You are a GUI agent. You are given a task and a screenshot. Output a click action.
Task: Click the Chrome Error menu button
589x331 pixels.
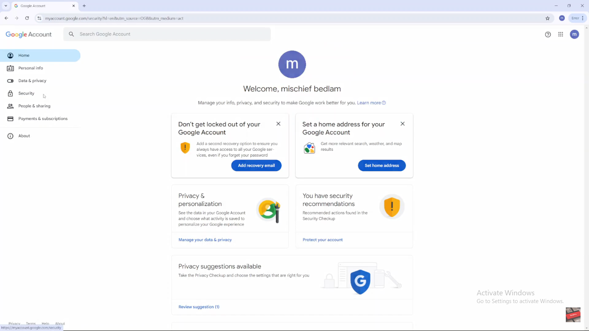click(577, 18)
